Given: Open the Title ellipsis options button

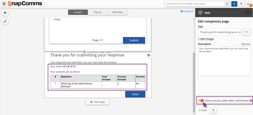Looking at the screenshot, I should (x=246, y=32).
